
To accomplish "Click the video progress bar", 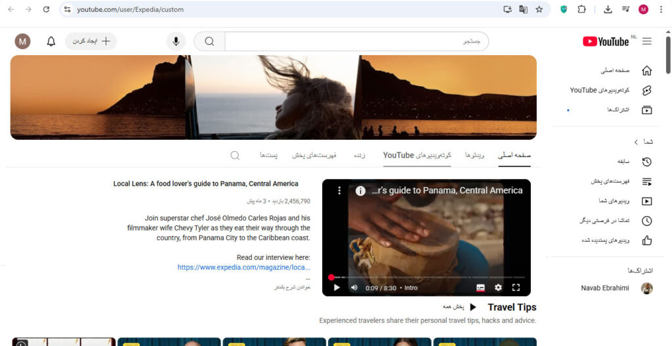I will pyautogui.click(x=427, y=278).
